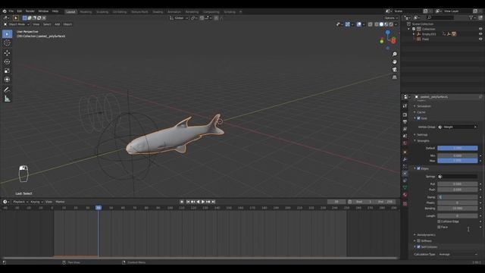Open the File menu
Viewport: 485px width, 273px height.
click(x=11, y=11)
